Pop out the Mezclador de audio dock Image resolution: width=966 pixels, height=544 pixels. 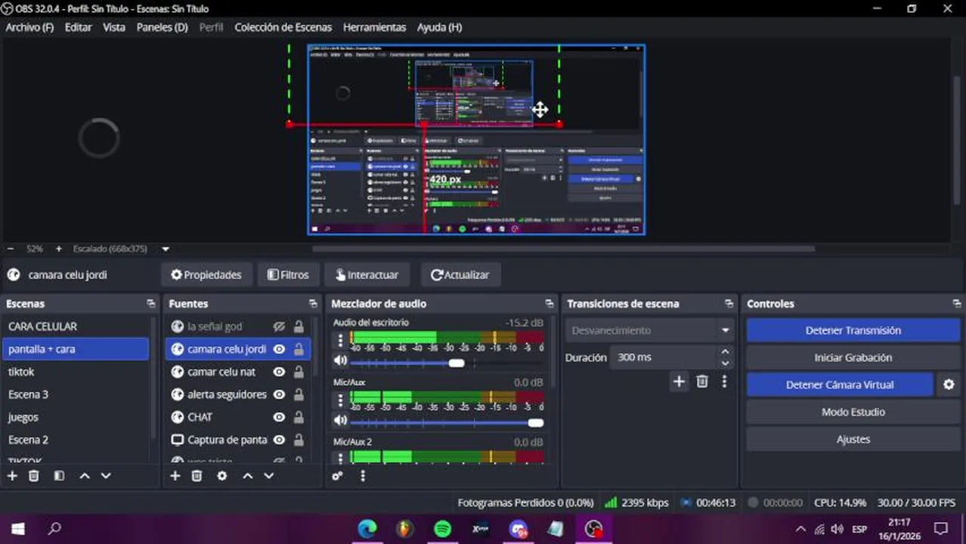tap(549, 304)
